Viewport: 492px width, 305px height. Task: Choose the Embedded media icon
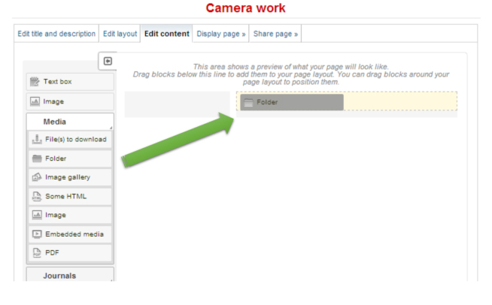click(x=35, y=234)
